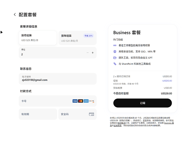Open the 随时取消 link
Viewport: 194px width, 141px height.
pos(121,123)
